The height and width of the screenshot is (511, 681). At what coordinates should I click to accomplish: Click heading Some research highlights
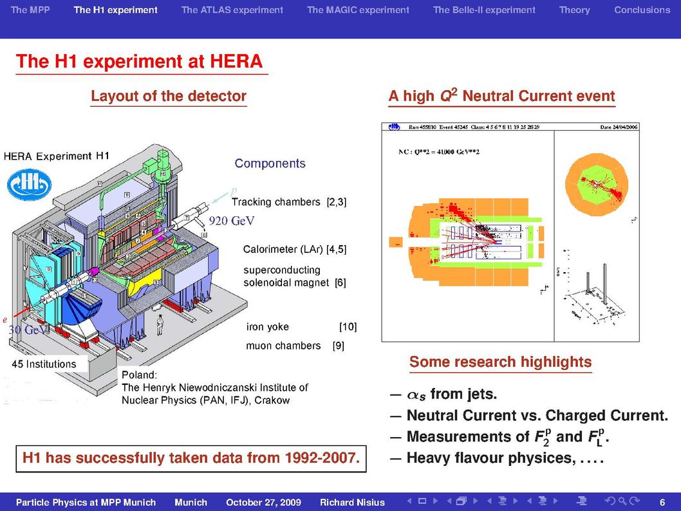click(x=500, y=362)
